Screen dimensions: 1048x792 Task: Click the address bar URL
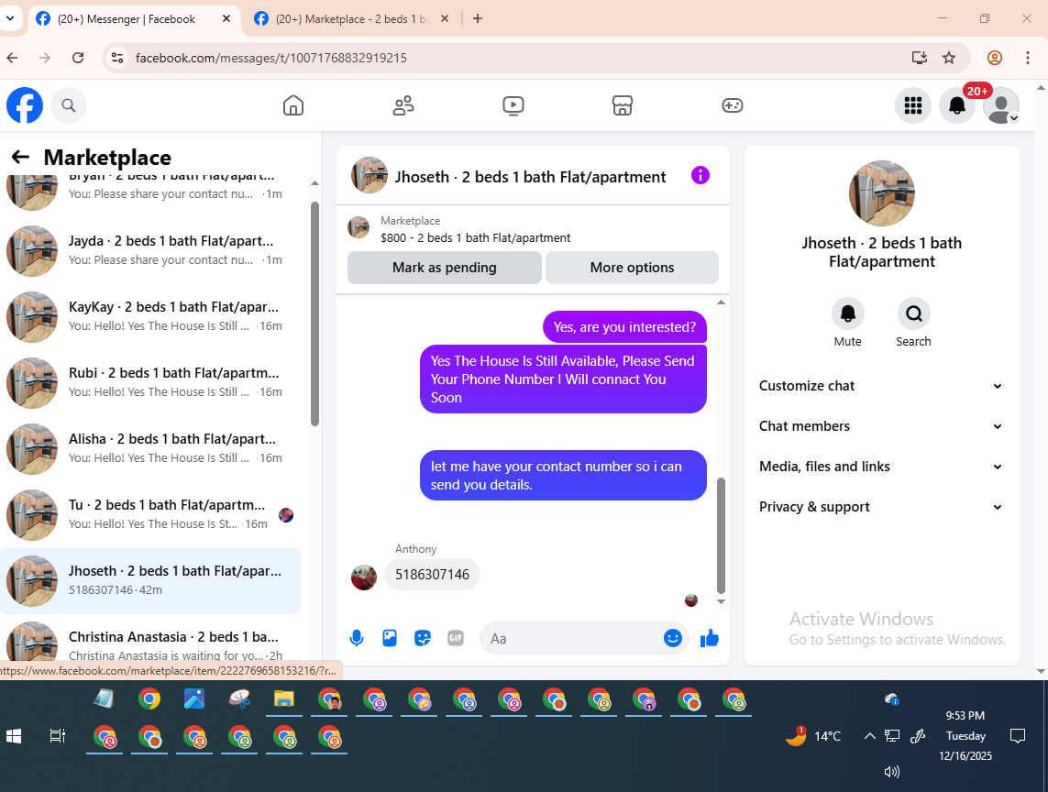click(x=270, y=58)
